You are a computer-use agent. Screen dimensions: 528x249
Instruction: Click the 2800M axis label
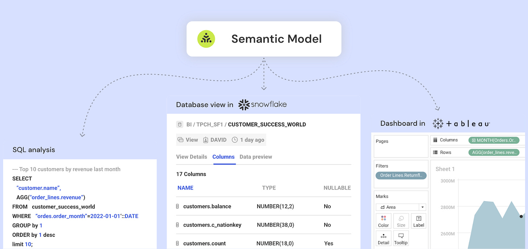(x=447, y=207)
